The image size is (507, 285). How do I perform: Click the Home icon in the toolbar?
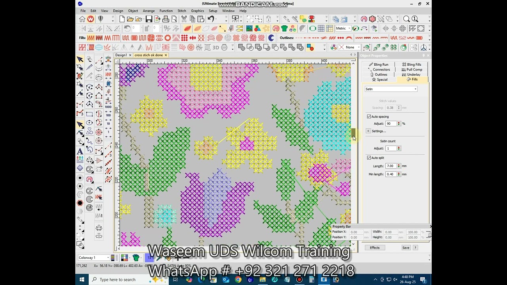click(x=82, y=19)
